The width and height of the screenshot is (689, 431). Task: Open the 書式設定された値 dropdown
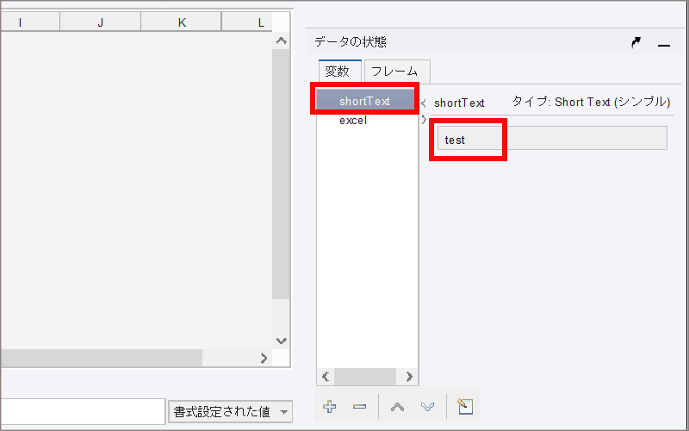[230, 412]
